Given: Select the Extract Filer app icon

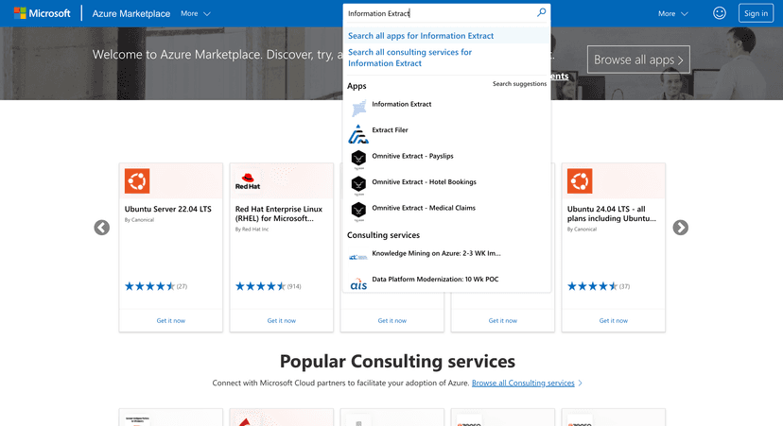Looking at the screenshot, I should pyautogui.click(x=358, y=133).
